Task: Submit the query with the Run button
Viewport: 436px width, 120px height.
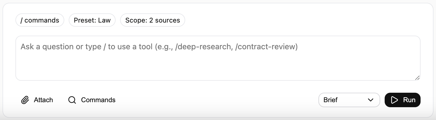Action: pyautogui.click(x=402, y=100)
